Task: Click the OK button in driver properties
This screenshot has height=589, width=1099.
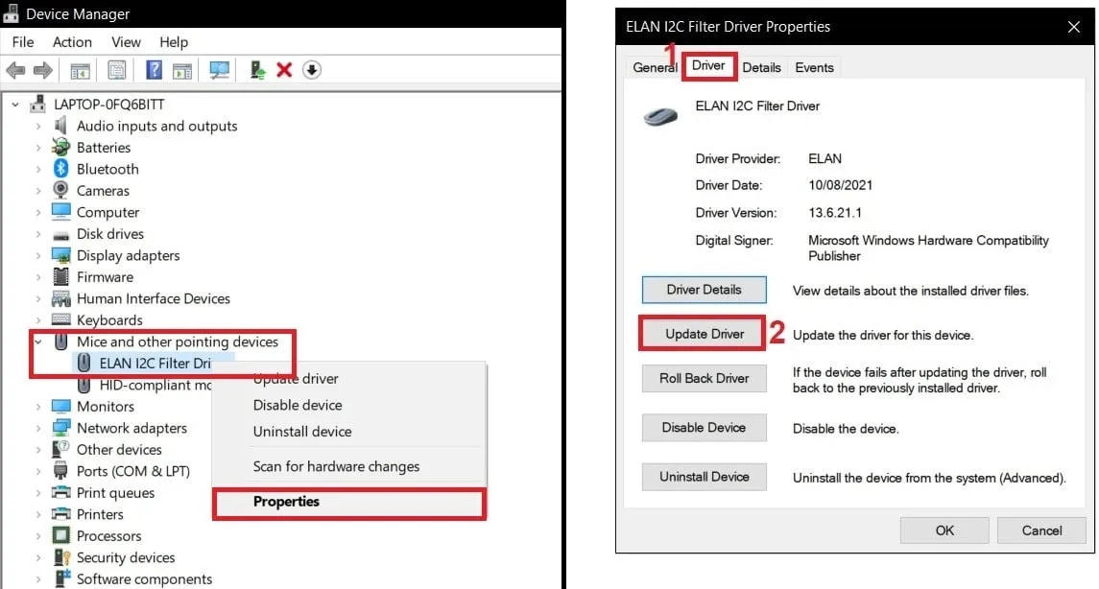Action: click(x=944, y=530)
